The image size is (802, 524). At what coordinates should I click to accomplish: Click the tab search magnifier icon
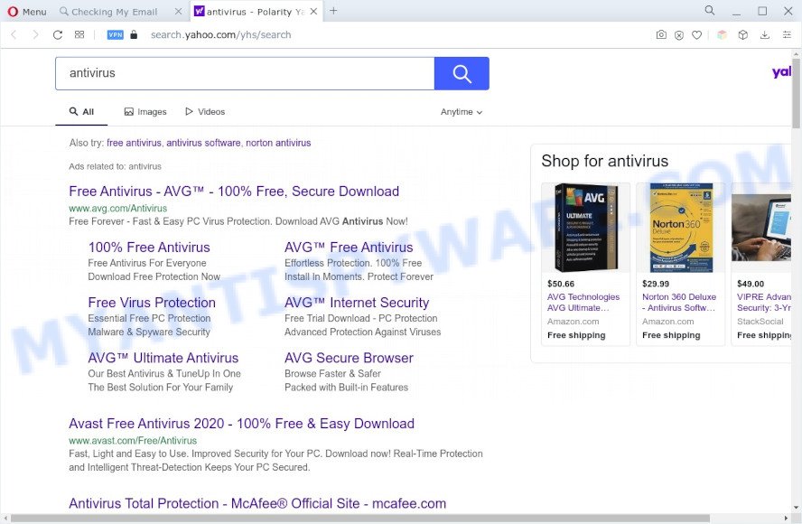pos(709,10)
